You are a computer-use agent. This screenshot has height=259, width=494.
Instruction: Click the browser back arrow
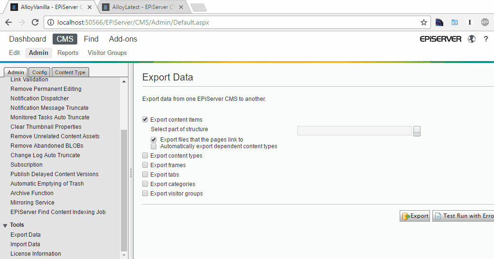pos(9,22)
